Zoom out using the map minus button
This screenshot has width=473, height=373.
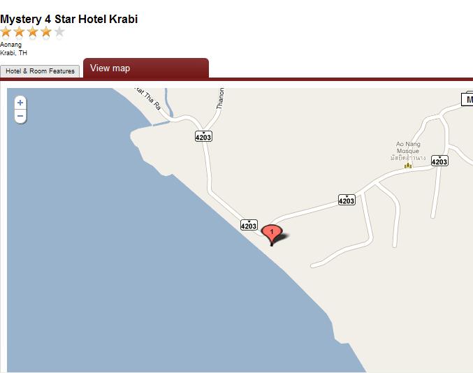click(x=20, y=116)
